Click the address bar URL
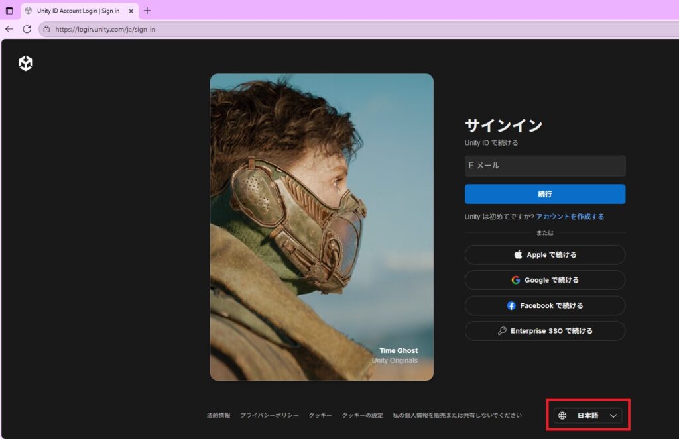The image size is (679, 439). point(105,29)
